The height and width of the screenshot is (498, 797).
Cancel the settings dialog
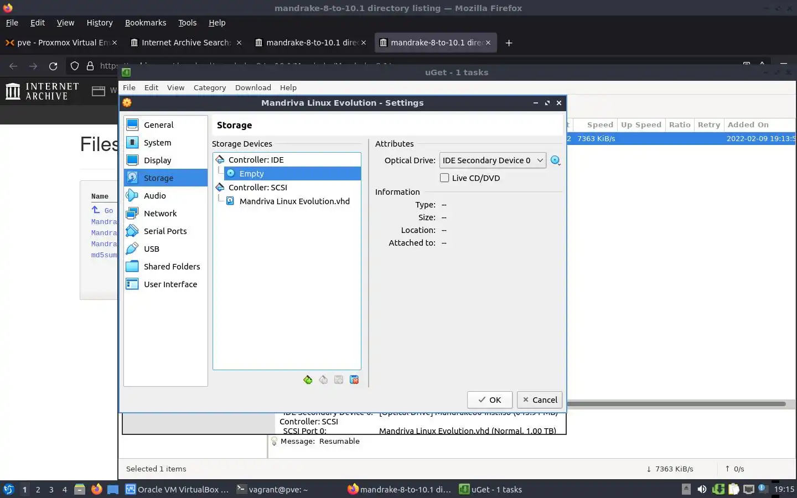540,400
